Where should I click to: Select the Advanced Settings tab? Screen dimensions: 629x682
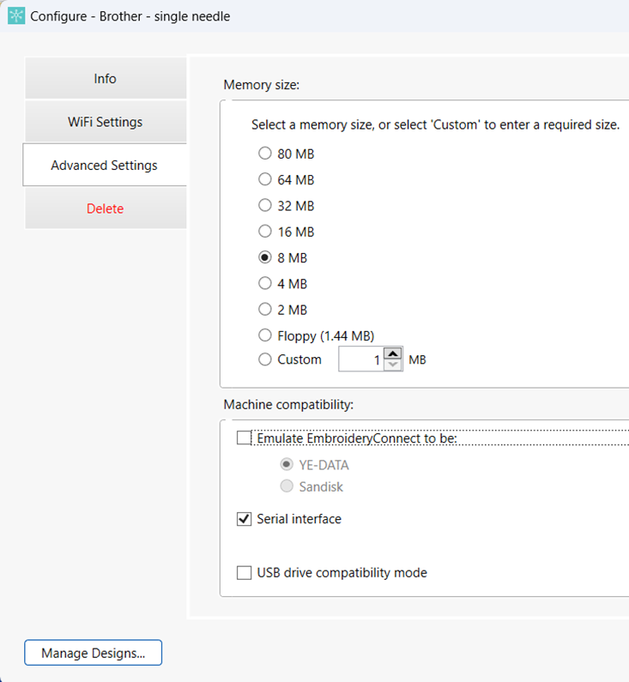click(x=105, y=166)
